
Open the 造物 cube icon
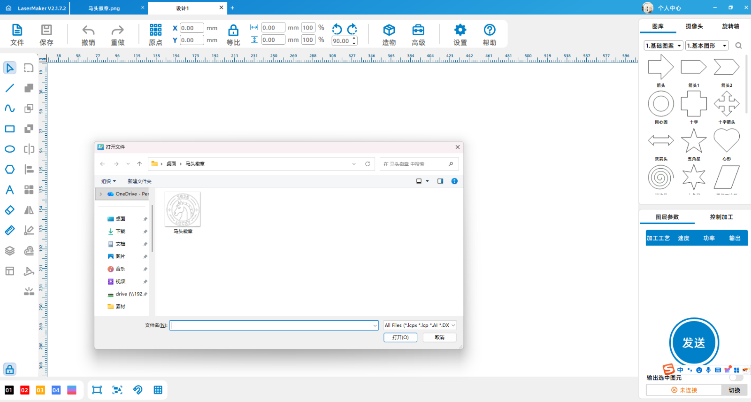[x=389, y=30]
